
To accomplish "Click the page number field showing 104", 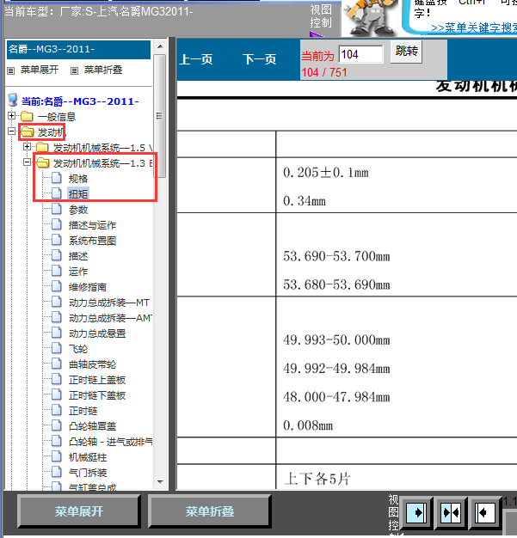I will click(x=360, y=54).
